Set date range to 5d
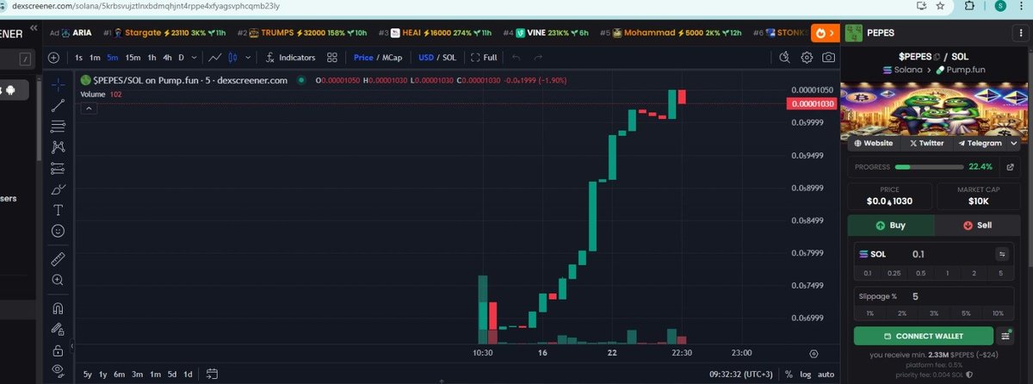 172,374
